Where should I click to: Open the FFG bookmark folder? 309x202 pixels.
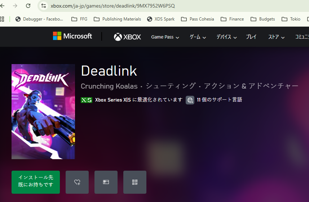coord(79,19)
